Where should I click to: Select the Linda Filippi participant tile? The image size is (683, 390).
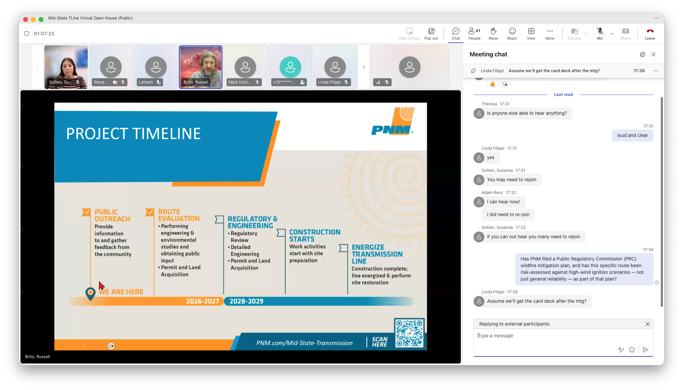pos(335,67)
